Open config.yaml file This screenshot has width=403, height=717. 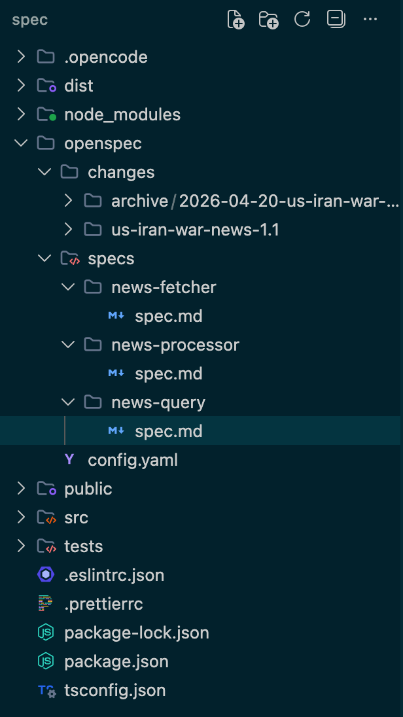[201, 460]
